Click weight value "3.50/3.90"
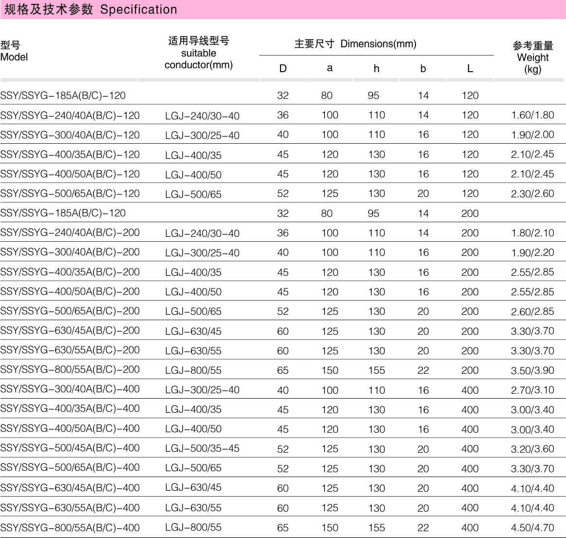The image size is (566, 538). (x=532, y=370)
